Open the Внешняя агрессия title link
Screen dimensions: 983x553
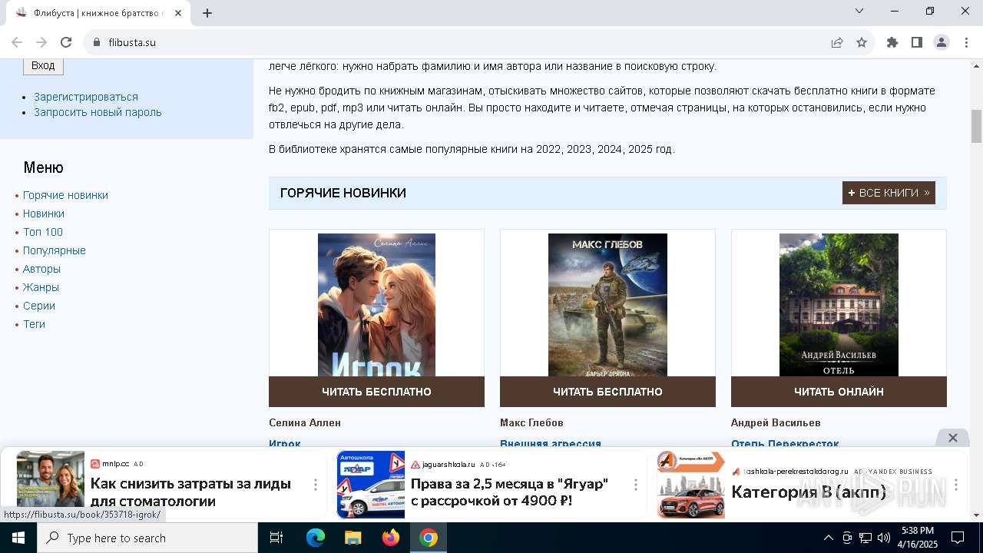pos(551,443)
